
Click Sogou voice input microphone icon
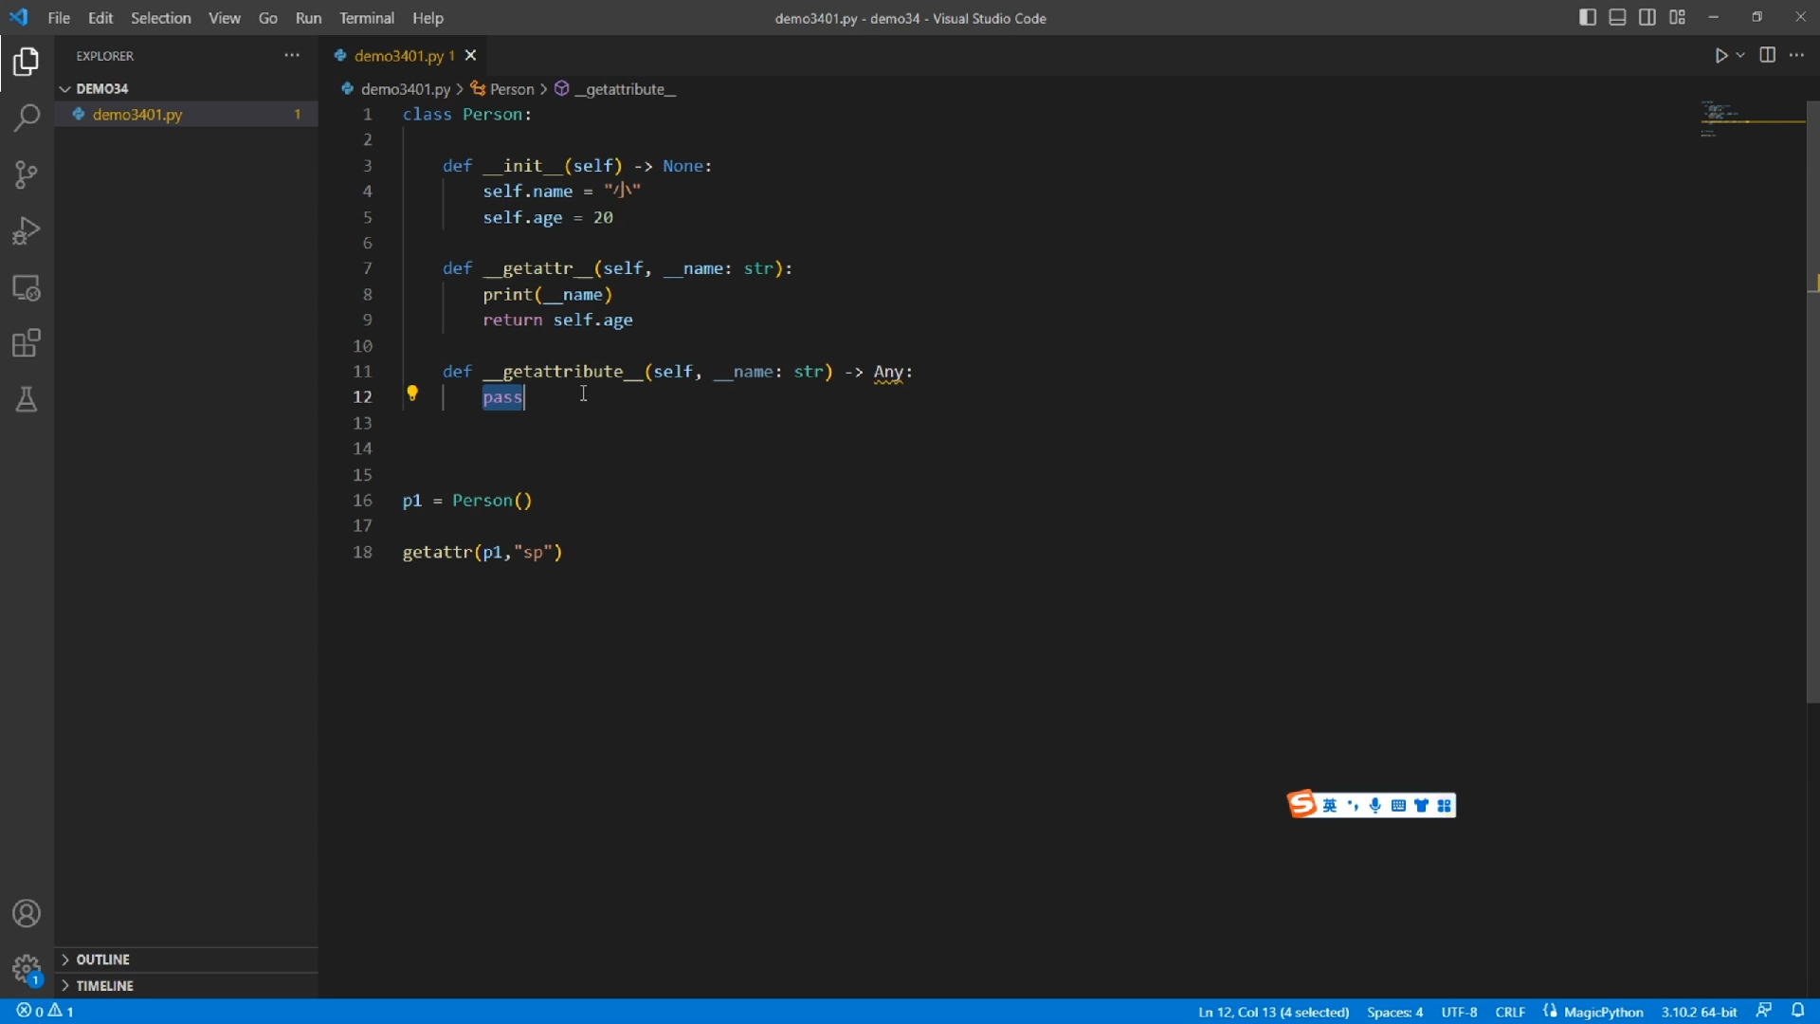point(1375,806)
